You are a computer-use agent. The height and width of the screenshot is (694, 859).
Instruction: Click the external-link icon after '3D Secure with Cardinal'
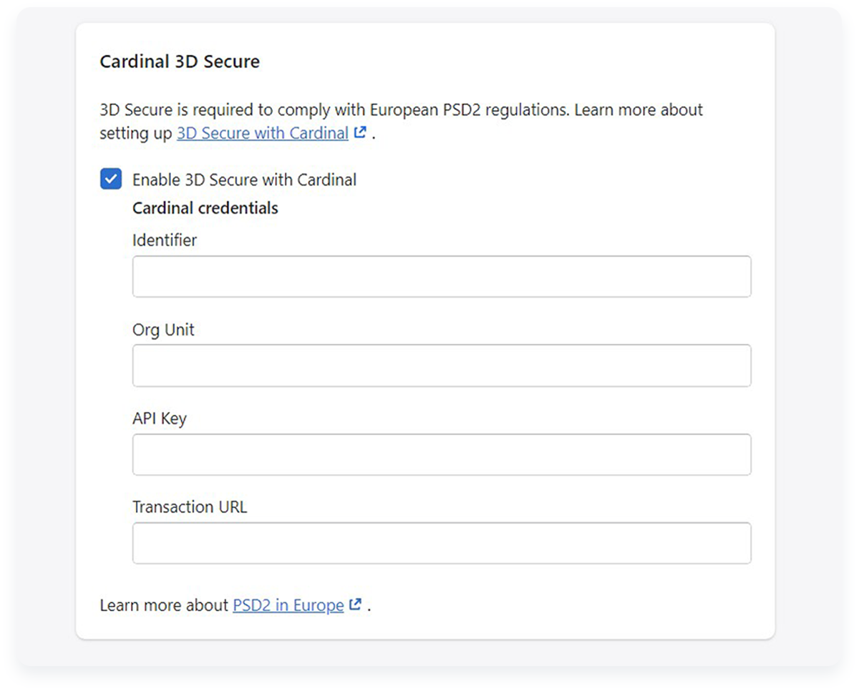click(361, 132)
